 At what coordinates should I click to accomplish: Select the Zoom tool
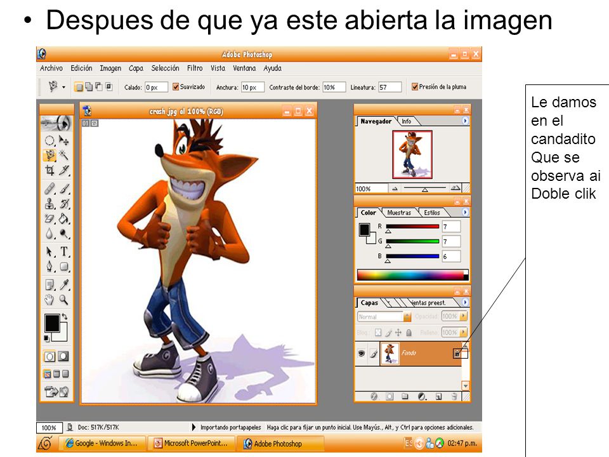coord(64,300)
